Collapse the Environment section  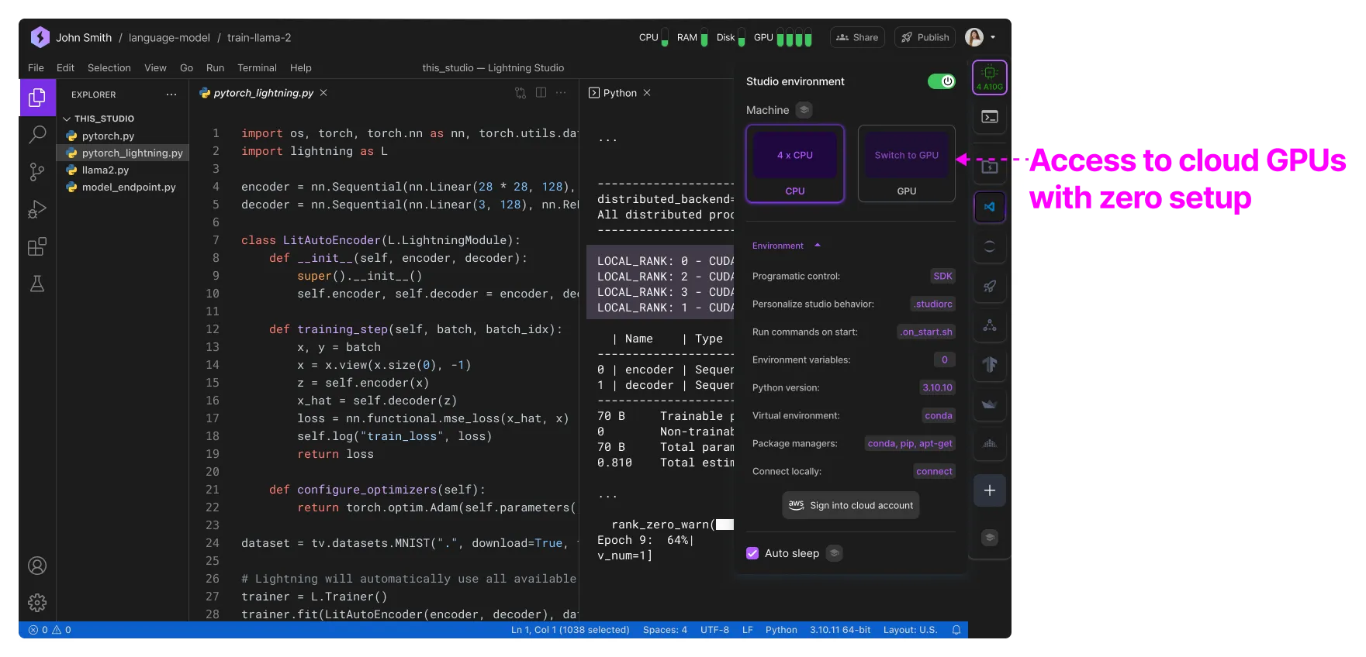pos(787,246)
